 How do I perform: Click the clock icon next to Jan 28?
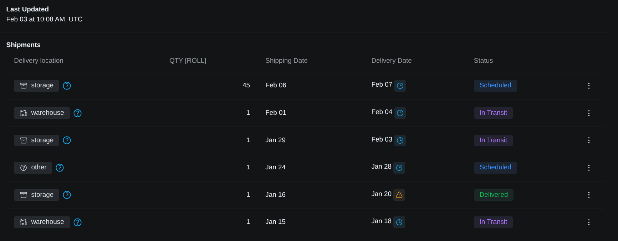tap(399, 167)
